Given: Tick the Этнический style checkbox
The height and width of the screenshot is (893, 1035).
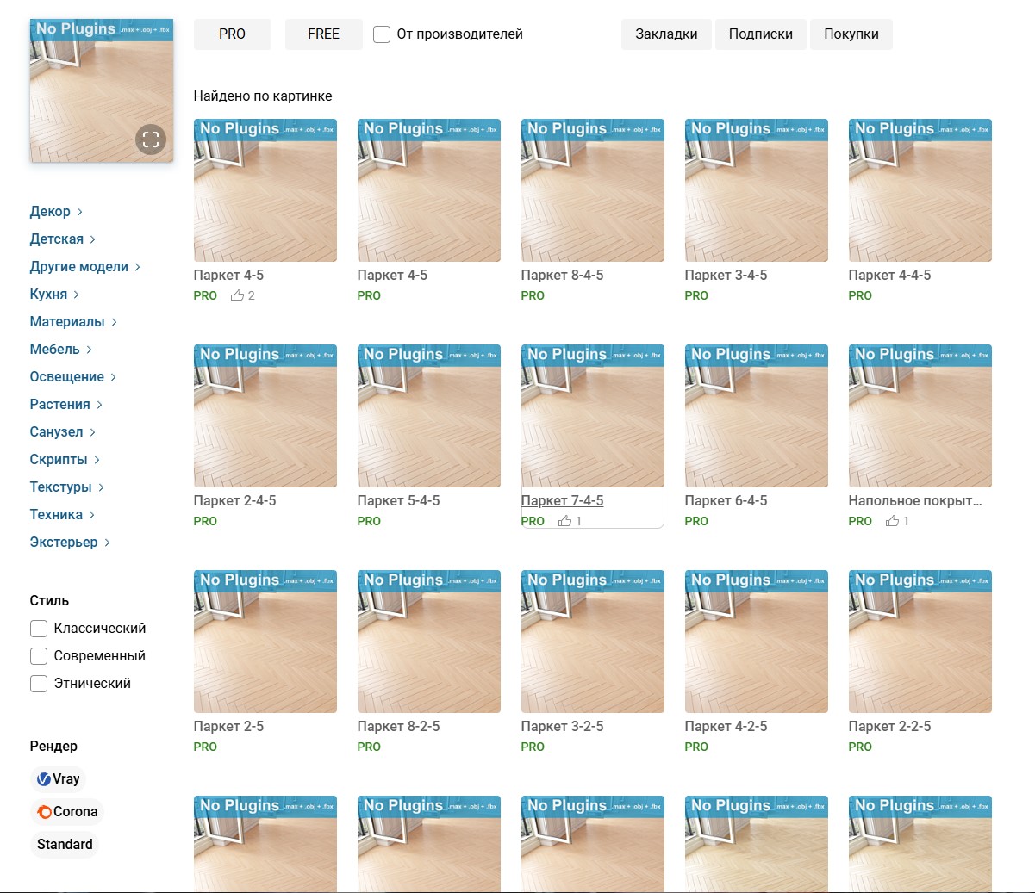Looking at the screenshot, I should point(39,684).
